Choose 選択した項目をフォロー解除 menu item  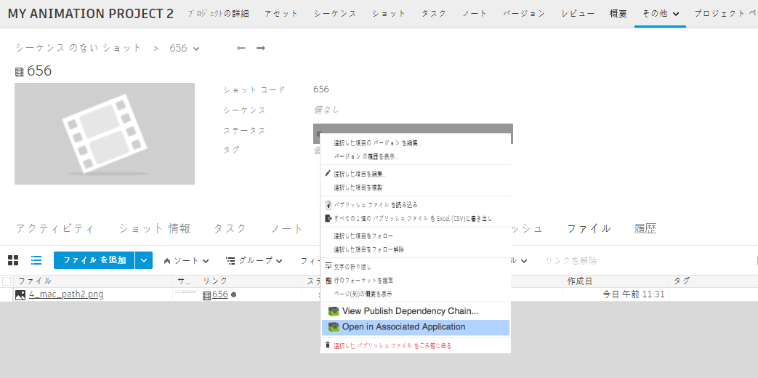[369, 249]
